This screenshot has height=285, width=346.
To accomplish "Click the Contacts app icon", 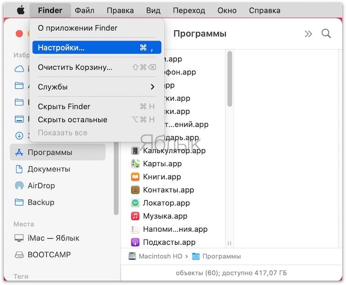I will (x=135, y=190).
